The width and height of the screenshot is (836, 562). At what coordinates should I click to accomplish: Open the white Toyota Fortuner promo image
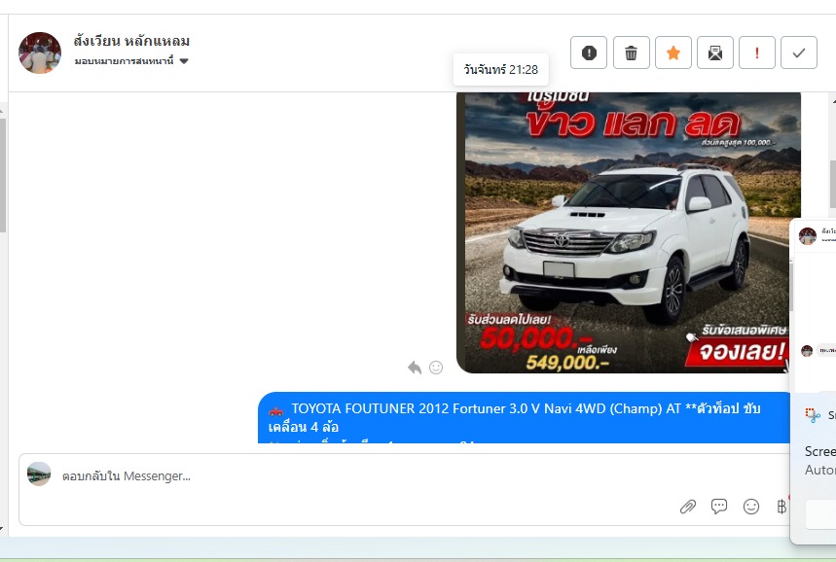coord(629,232)
